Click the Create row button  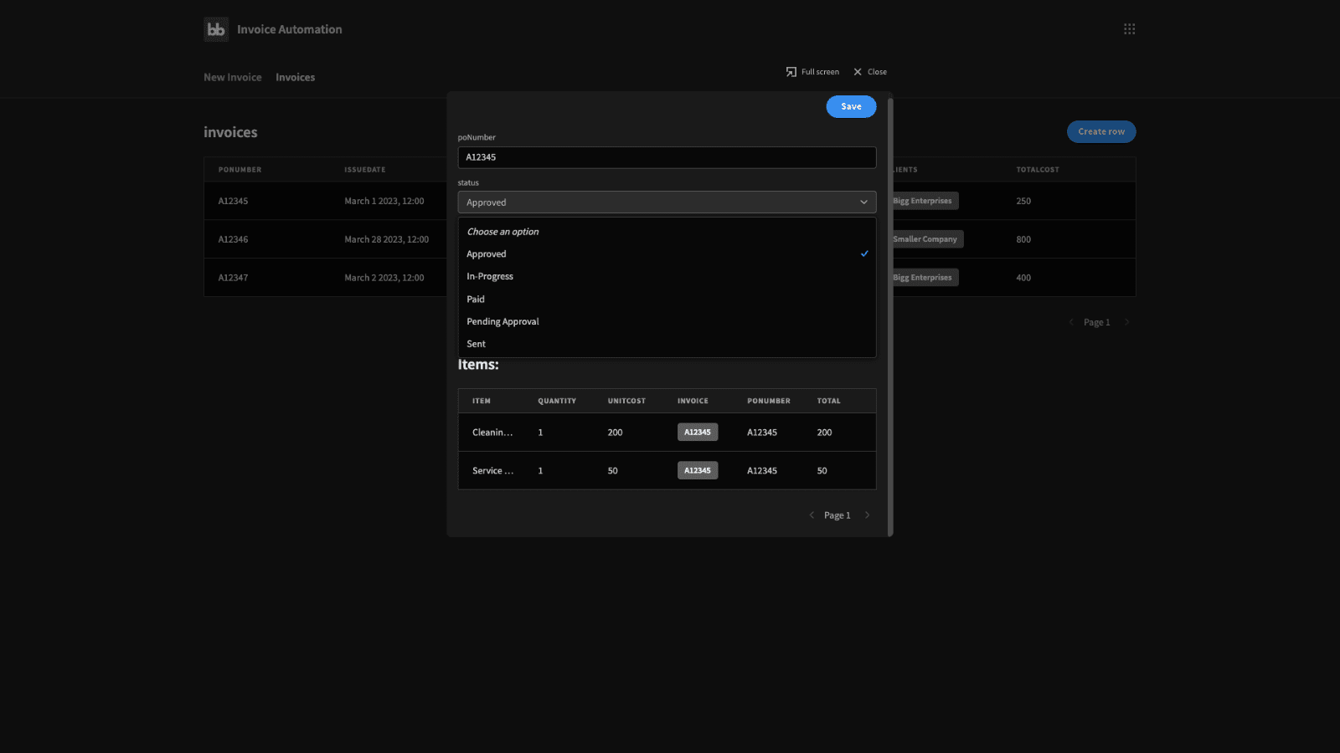pos(1101,131)
